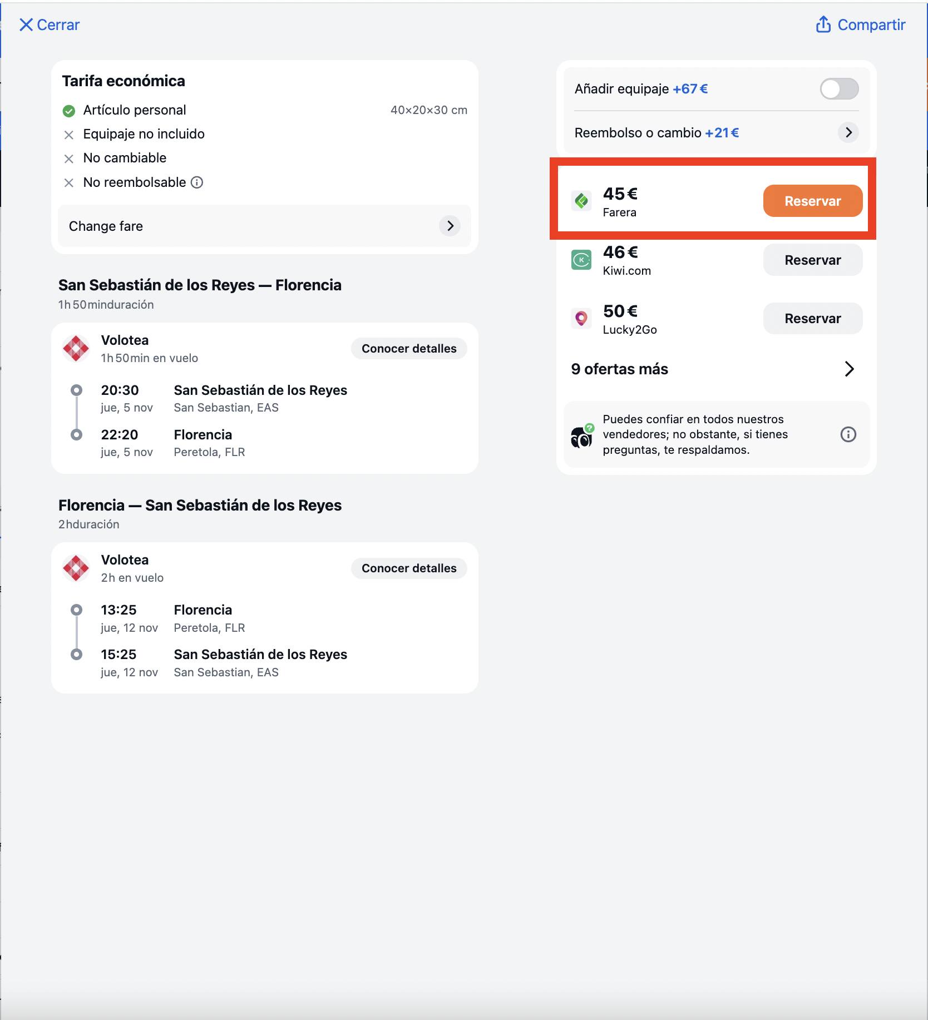This screenshot has height=1020, width=928.
Task: Click the +21 € refund price
Action: (x=722, y=133)
